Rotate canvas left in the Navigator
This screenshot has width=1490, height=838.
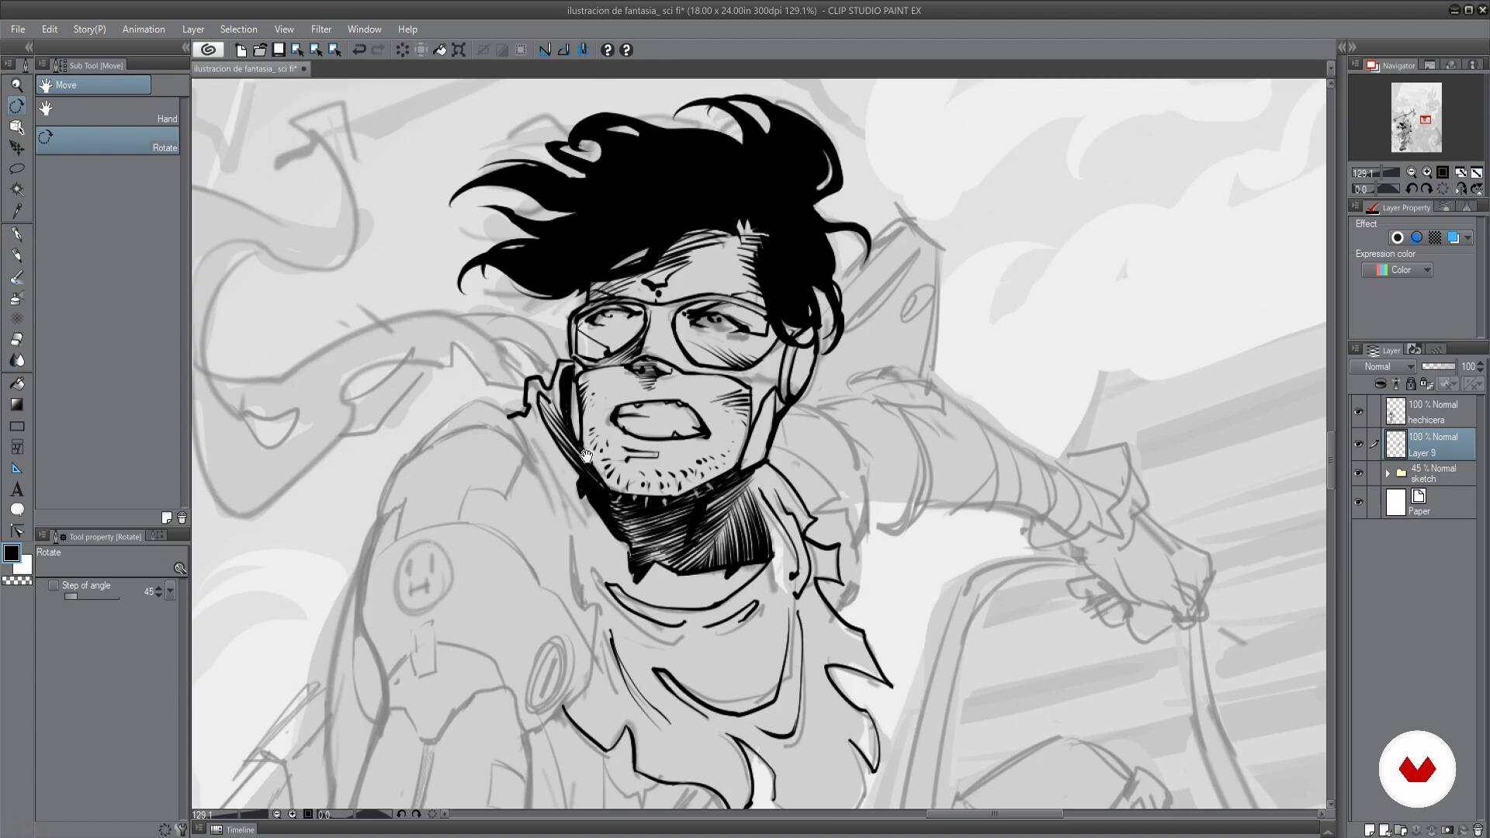pos(1412,189)
